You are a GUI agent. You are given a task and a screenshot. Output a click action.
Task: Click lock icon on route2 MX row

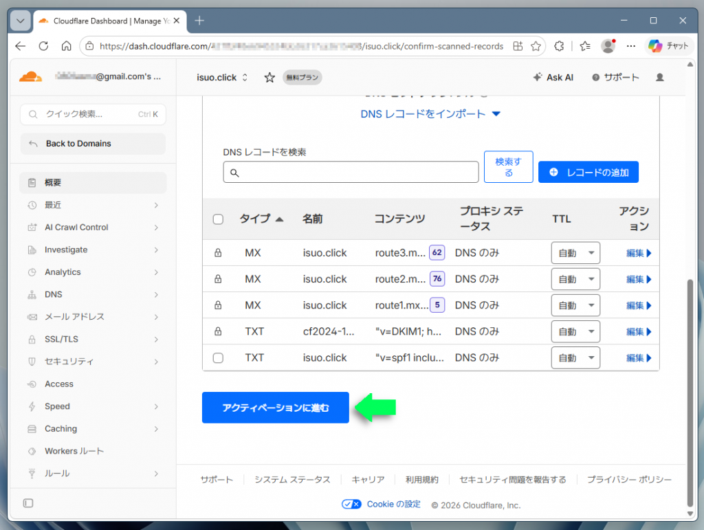pyautogui.click(x=218, y=278)
